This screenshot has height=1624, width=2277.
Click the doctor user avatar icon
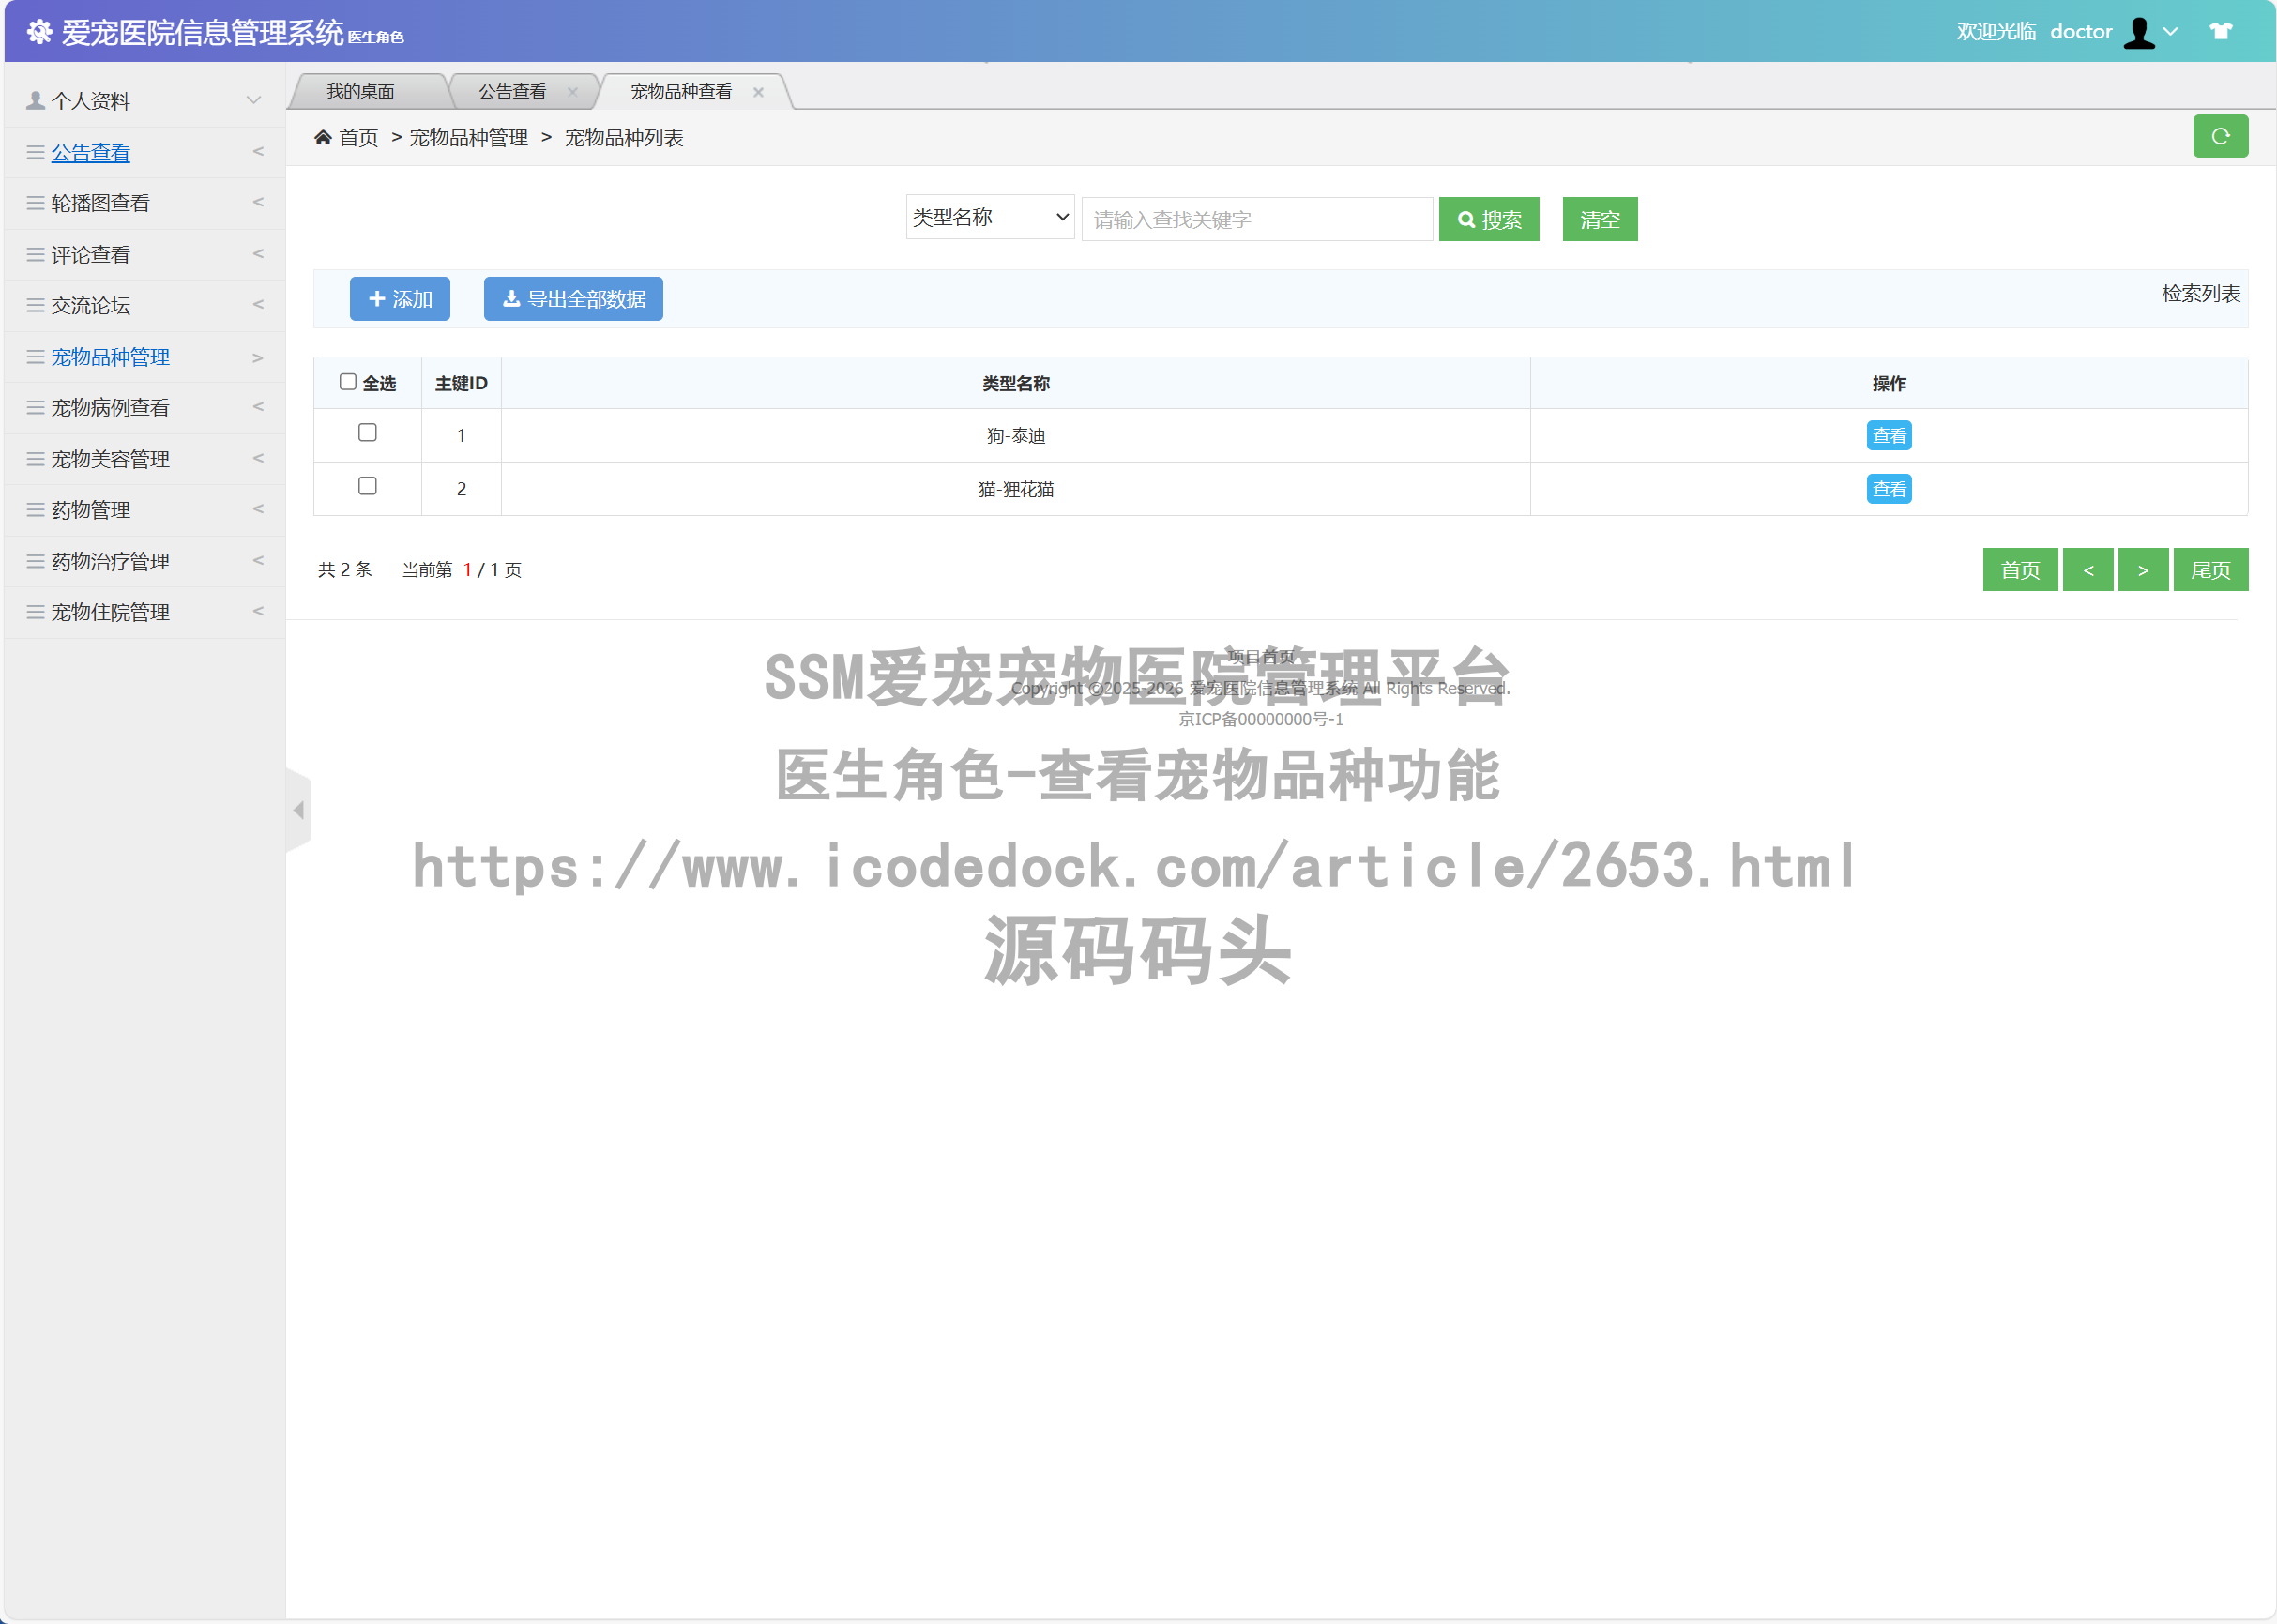pyautogui.click(x=2138, y=32)
